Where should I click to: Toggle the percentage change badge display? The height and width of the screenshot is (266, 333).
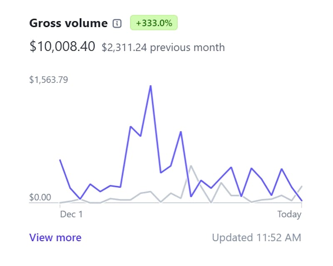[x=154, y=23]
